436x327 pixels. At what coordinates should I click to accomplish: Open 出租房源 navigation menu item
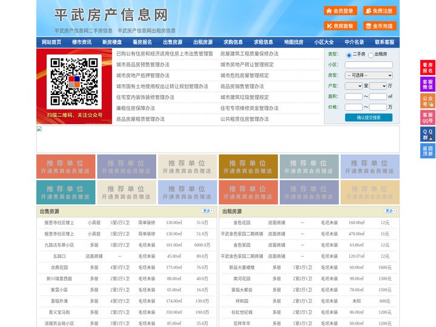click(x=203, y=42)
